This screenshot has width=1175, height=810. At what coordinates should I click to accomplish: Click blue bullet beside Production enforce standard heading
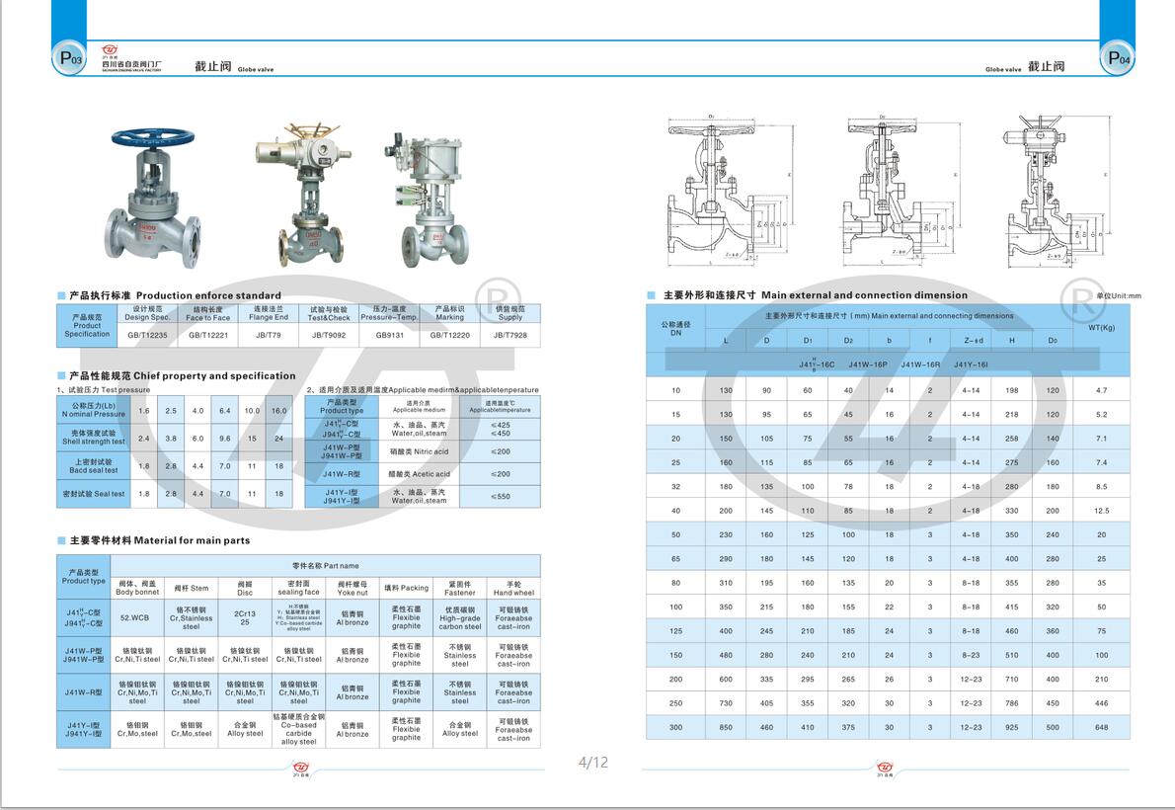(x=61, y=295)
